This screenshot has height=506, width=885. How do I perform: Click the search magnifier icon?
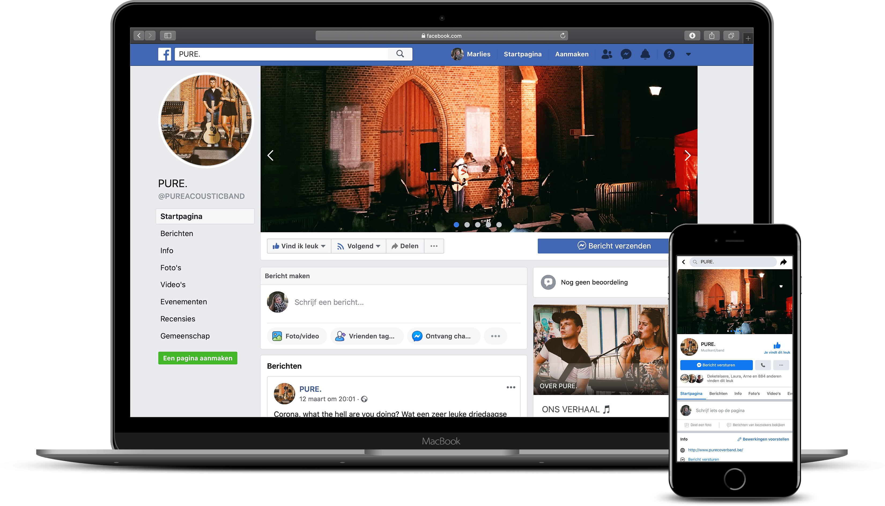point(400,54)
